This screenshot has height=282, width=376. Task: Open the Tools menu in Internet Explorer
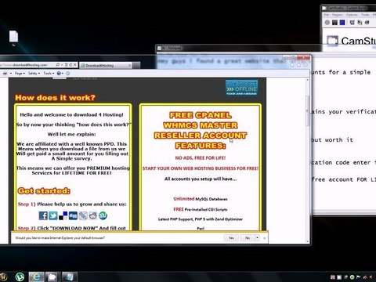(x=49, y=74)
